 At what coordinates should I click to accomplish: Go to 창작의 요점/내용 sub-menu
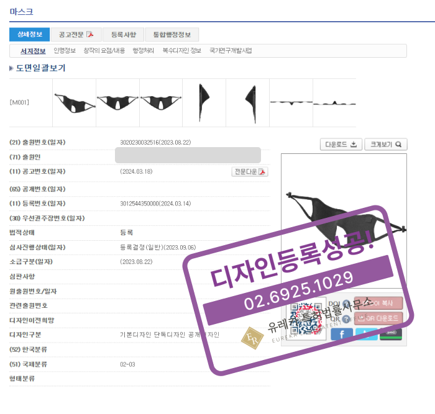[104, 50]
